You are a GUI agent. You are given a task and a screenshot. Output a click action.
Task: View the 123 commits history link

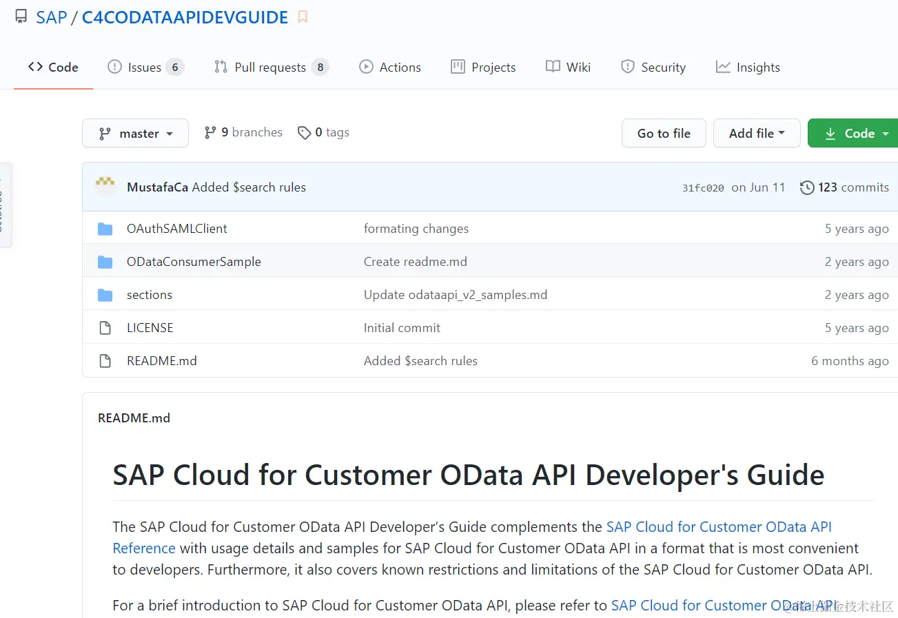844,187
